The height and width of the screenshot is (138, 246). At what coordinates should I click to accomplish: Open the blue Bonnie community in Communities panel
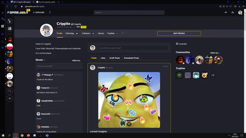coord(190,60)
